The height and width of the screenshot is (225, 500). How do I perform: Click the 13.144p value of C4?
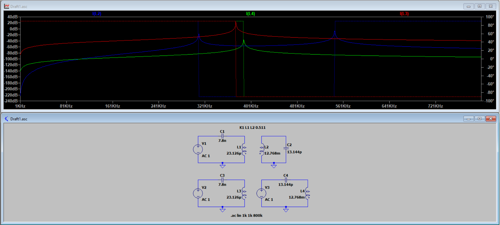click(285, 185)
